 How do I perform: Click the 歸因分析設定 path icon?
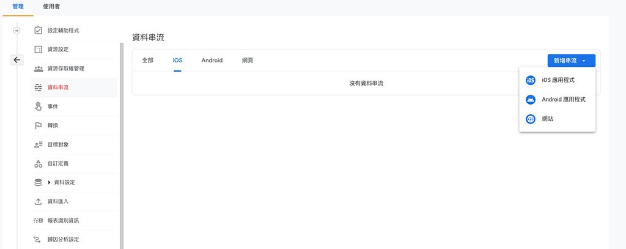pos(39,239)
